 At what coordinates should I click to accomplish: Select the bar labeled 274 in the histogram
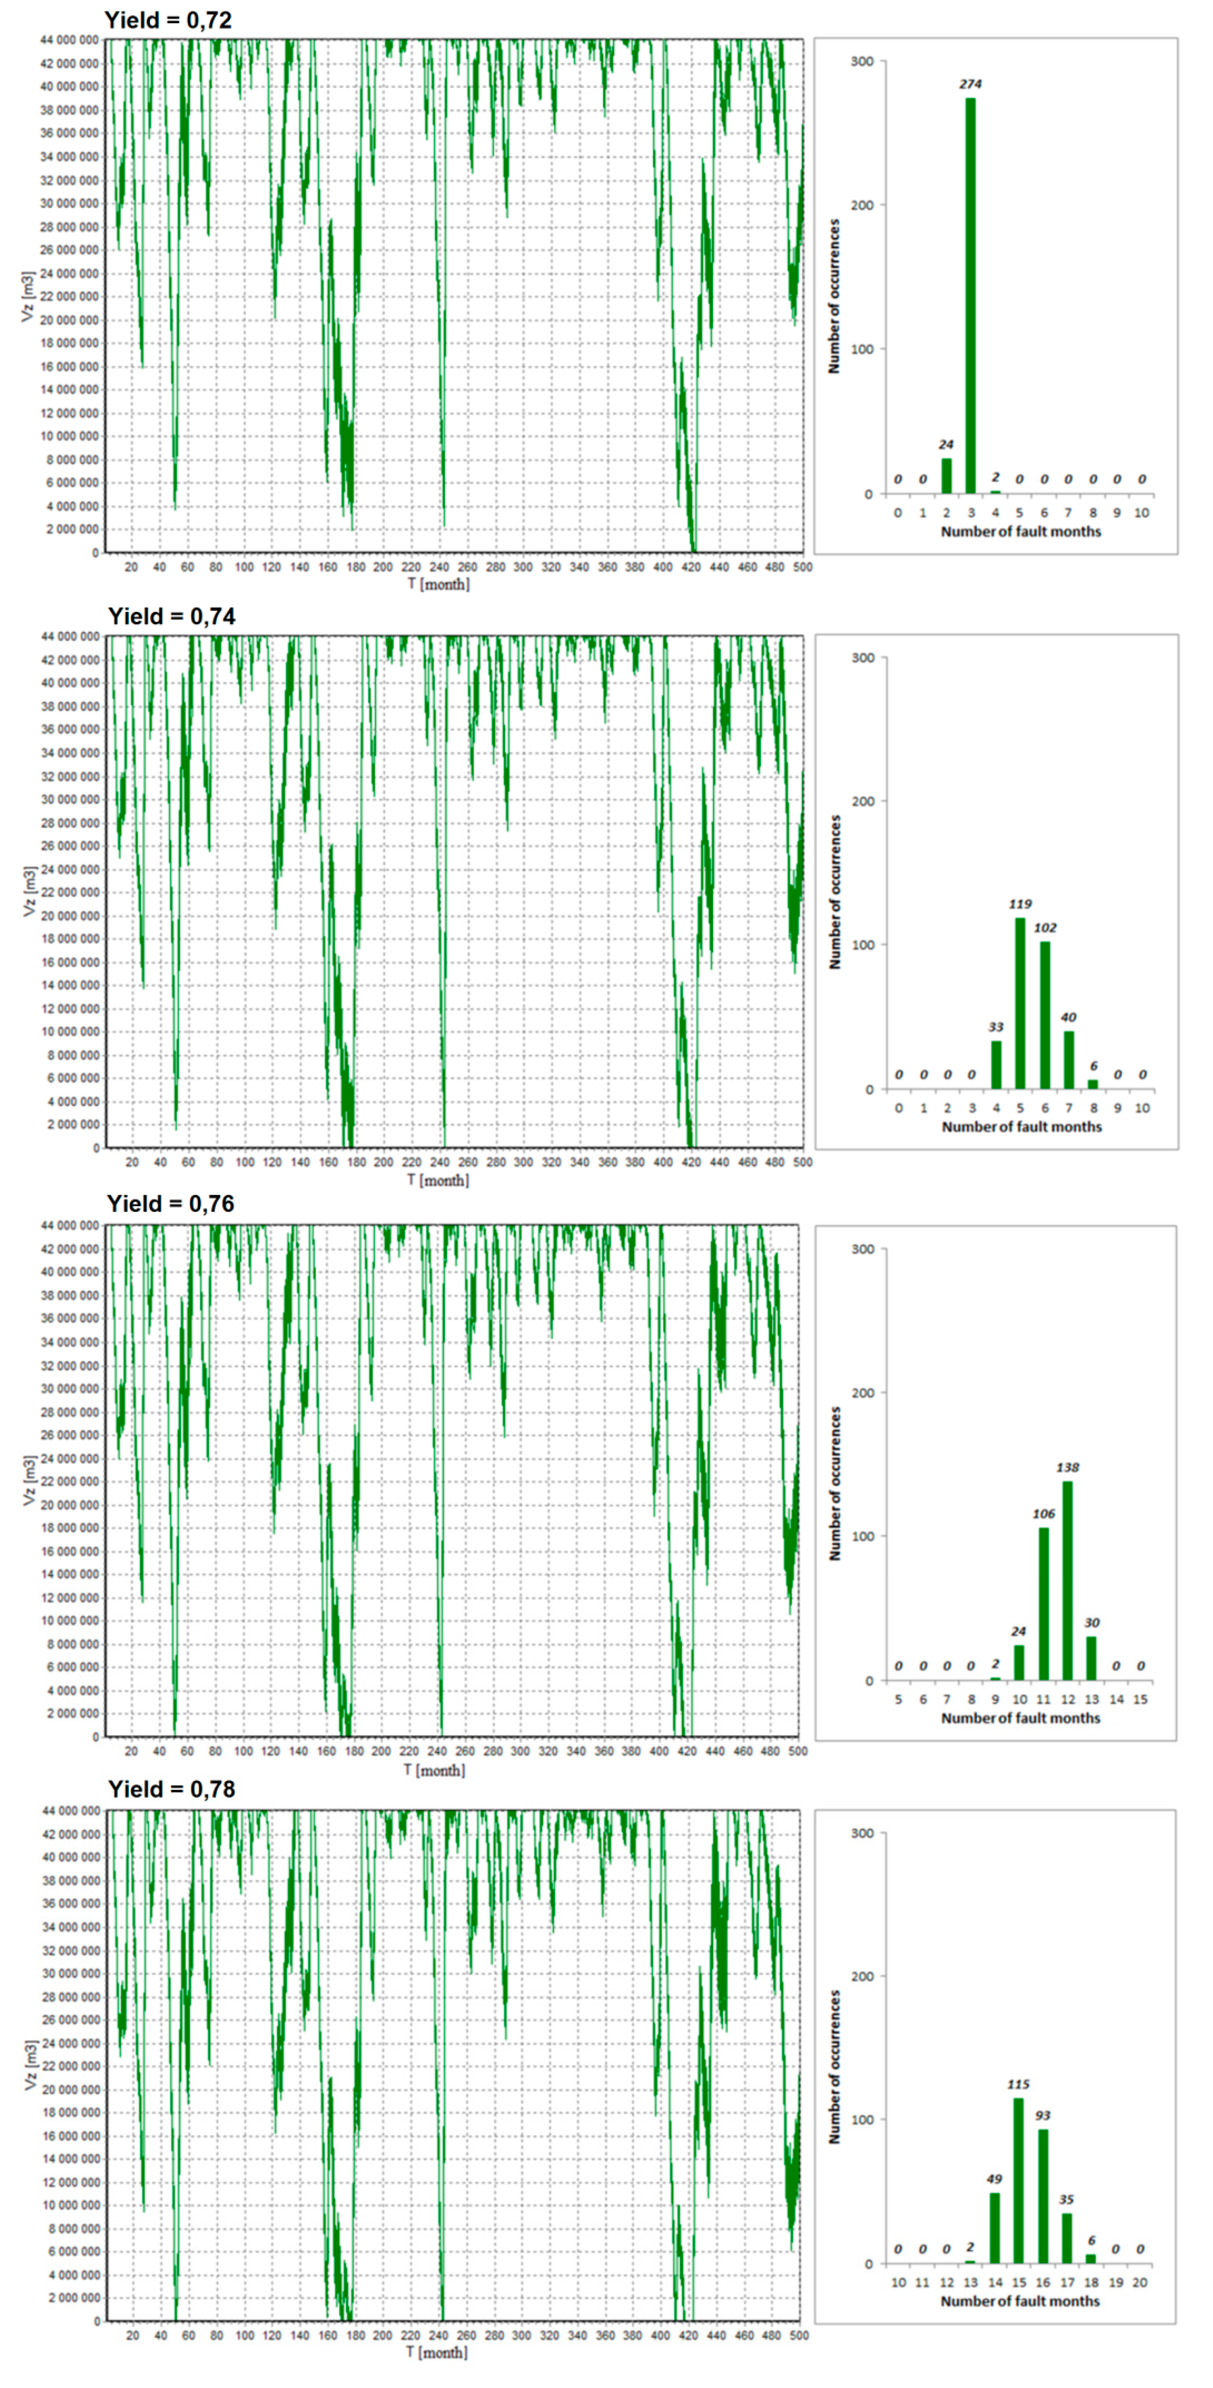(x=970, y=296)
